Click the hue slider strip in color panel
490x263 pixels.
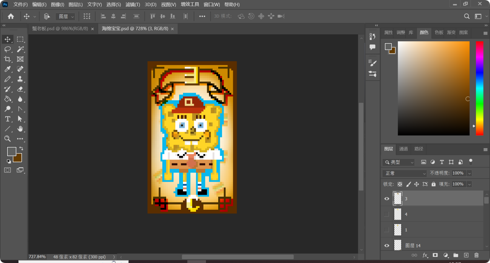pyautogui.click(x=480, y=88)
